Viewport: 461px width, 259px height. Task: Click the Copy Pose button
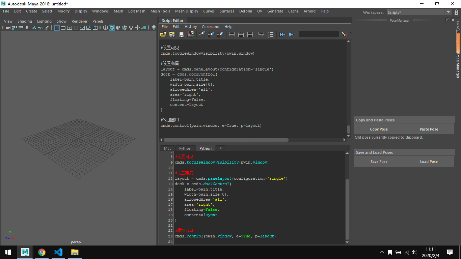point(379,129)
